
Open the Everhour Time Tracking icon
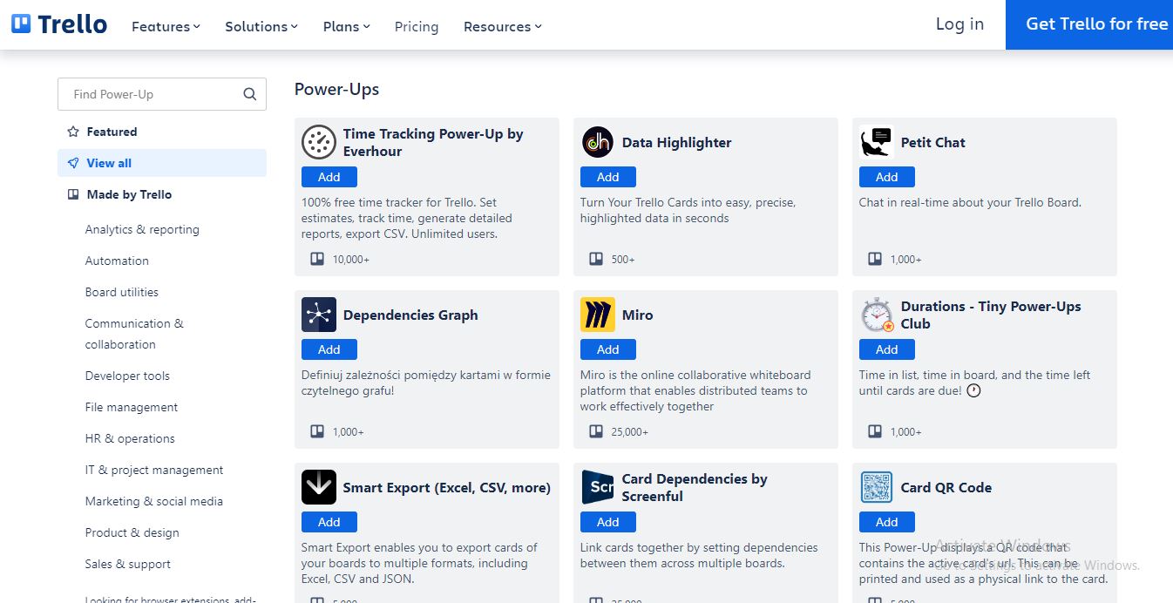pyautogui.click(x=319, y=142)
